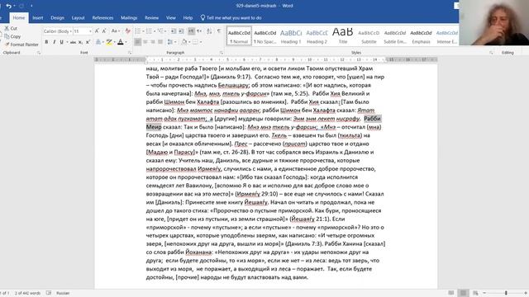Open the font name combo box

coord(57,31)
